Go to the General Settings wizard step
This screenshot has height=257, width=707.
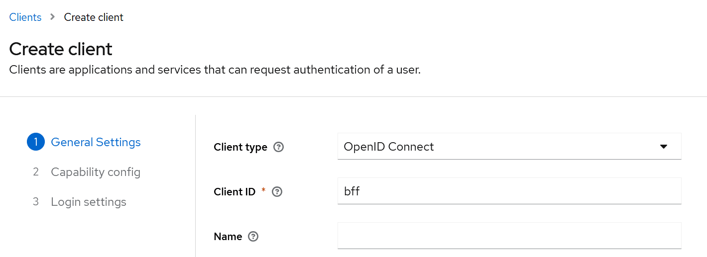[96, 142]
